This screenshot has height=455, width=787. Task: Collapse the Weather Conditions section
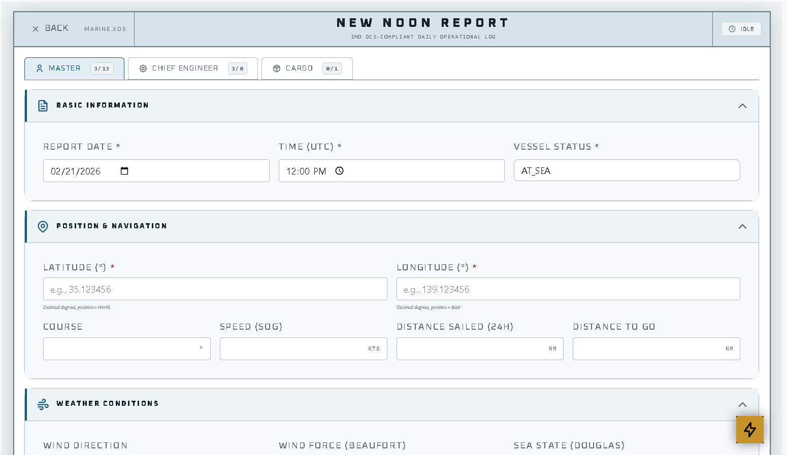[742, 404]
